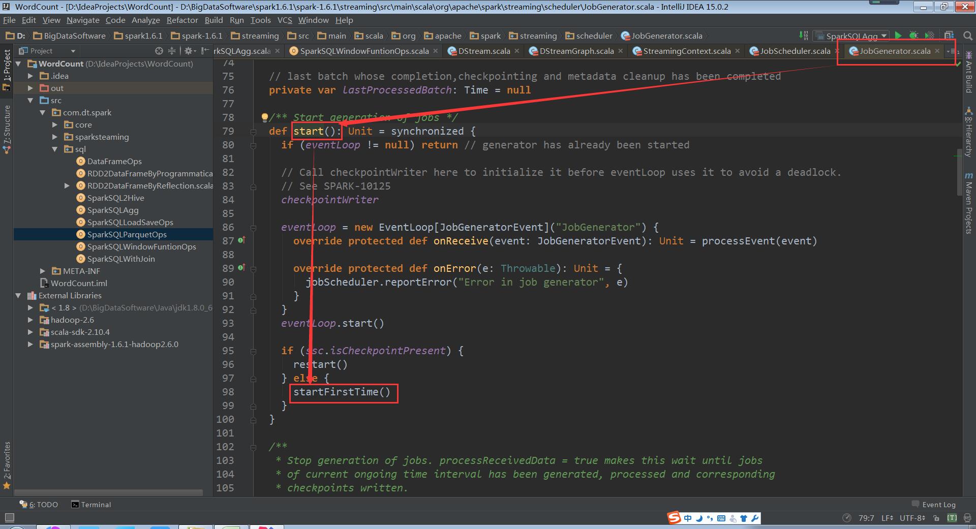Collapse the sql package

pos(55,149)
